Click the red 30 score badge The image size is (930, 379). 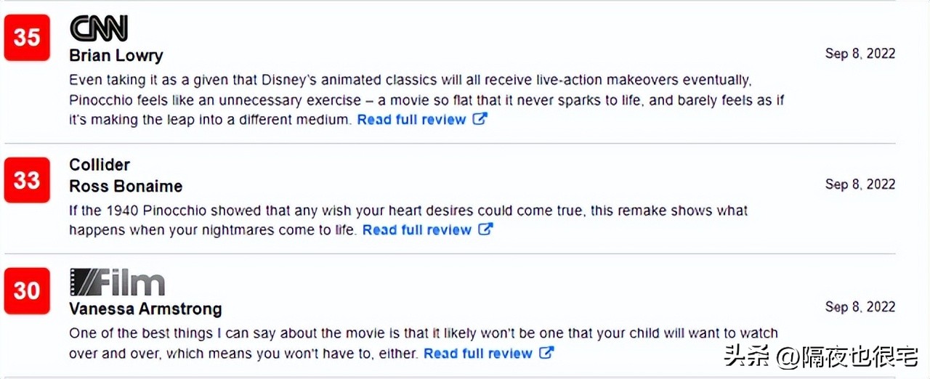click(27, 290)
